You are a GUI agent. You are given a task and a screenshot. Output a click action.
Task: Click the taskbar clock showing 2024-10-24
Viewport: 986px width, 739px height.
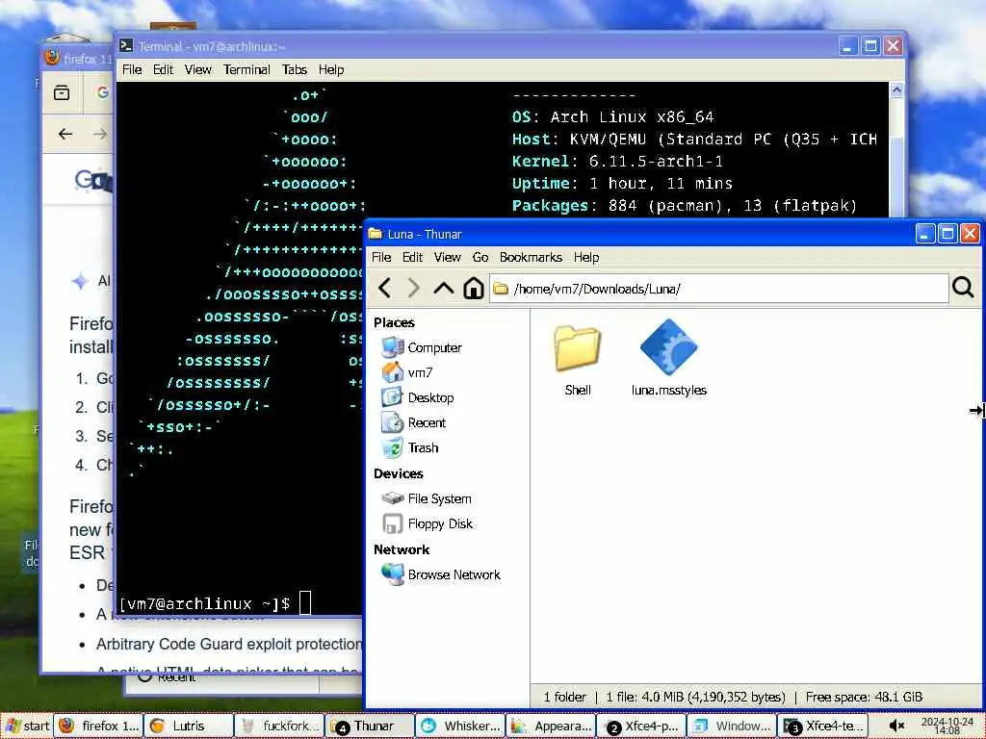tap(947, 726)
